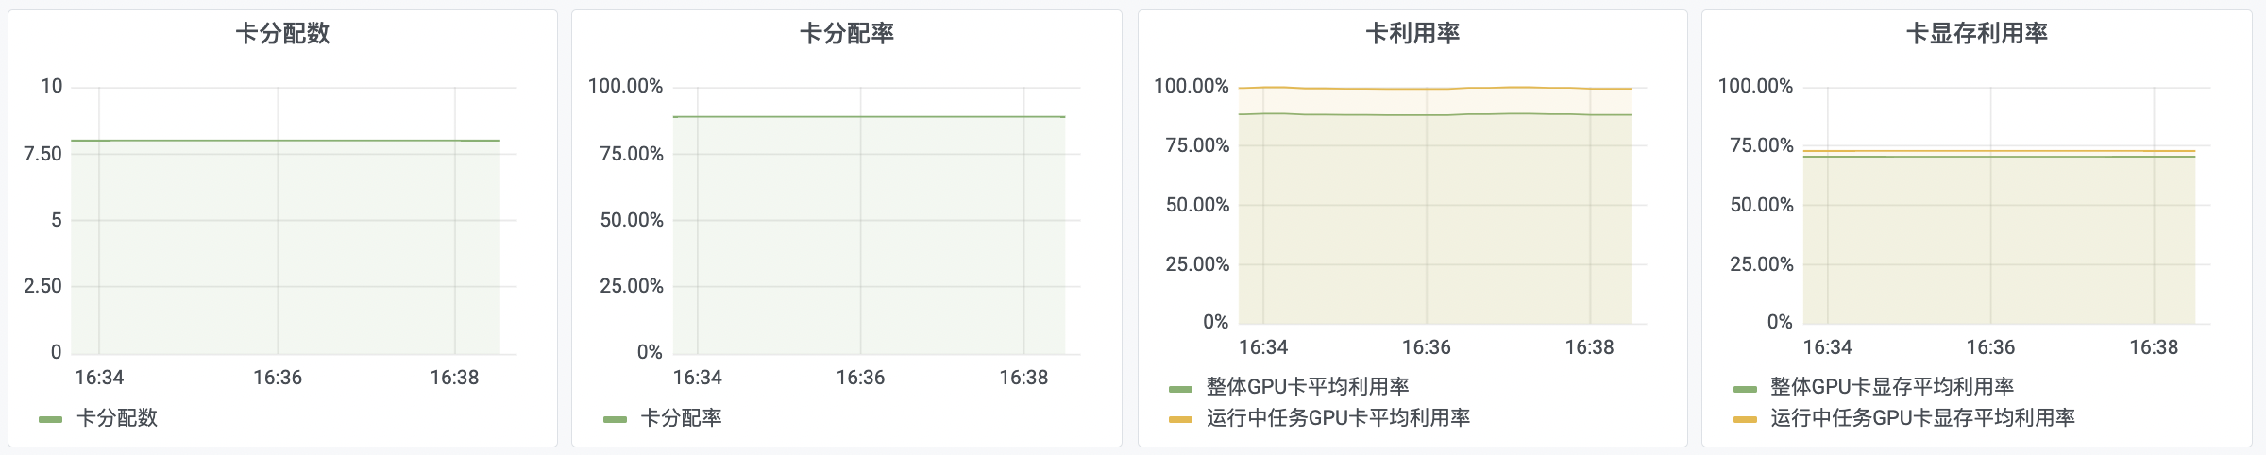Click green swatch for 整体GPU卡平均利用率
Screen dimensions: 2266x455
(1180, 388)
